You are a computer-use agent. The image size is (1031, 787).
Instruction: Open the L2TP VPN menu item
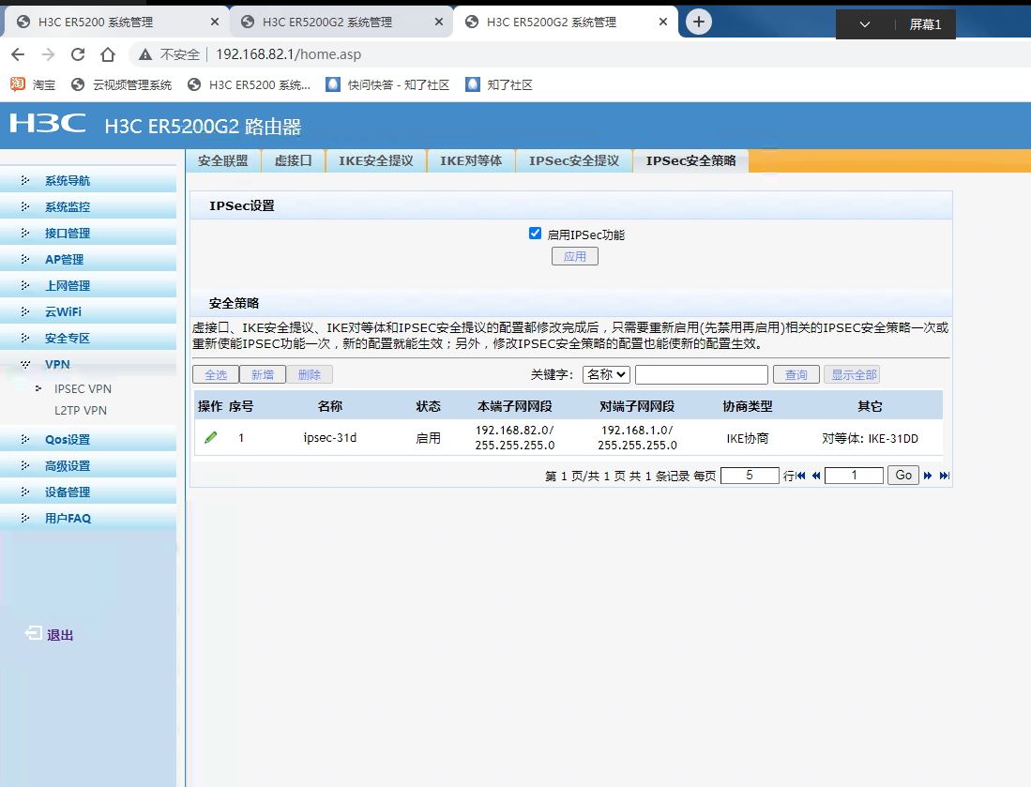[x=81, y=410]
